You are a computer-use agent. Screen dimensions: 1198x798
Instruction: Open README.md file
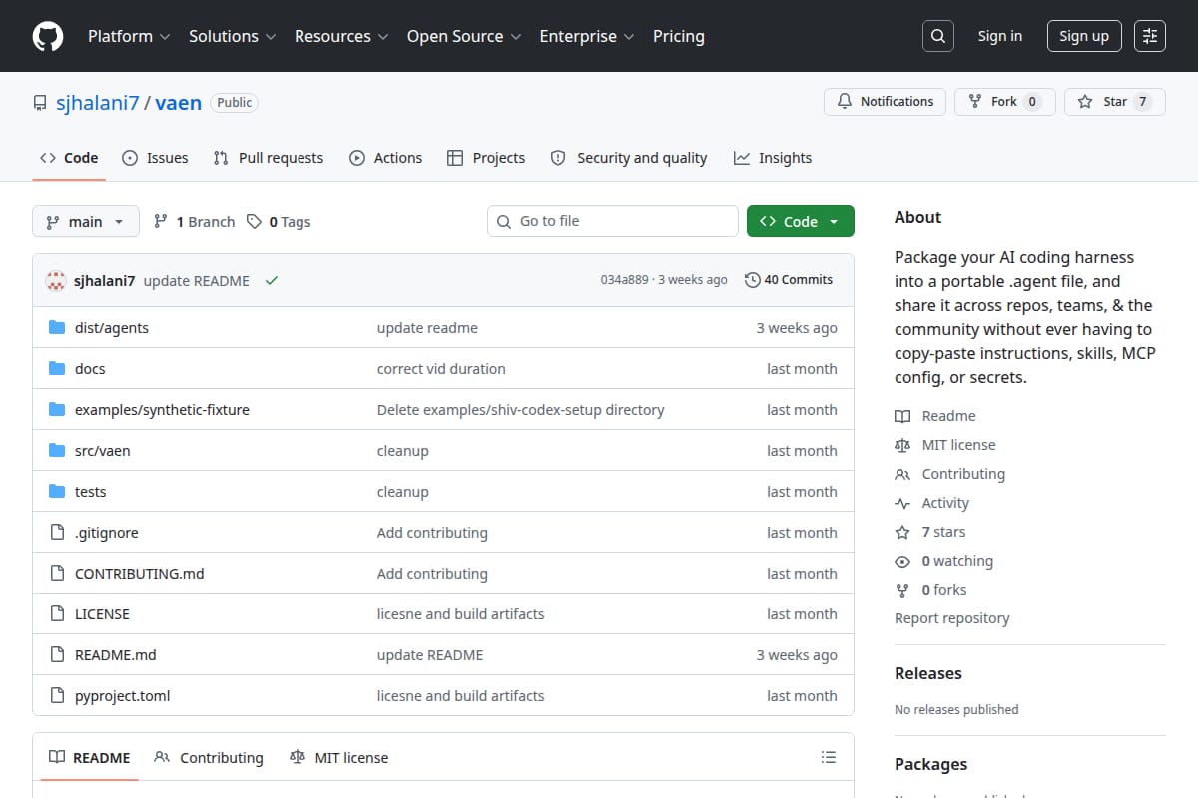coord(116,655)
